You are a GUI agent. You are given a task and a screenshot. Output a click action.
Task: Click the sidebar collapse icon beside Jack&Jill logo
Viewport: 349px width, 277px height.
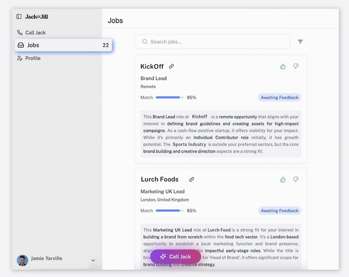(19, 17)
